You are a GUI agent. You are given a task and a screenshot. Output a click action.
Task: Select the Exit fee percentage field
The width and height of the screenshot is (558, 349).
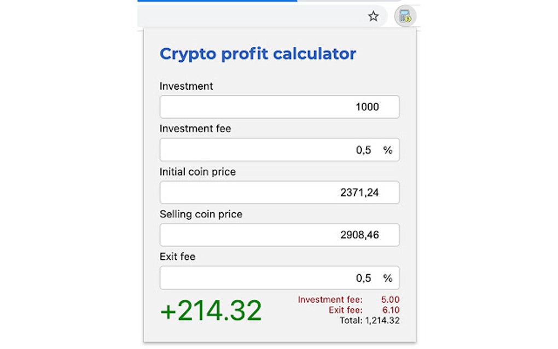279,277
